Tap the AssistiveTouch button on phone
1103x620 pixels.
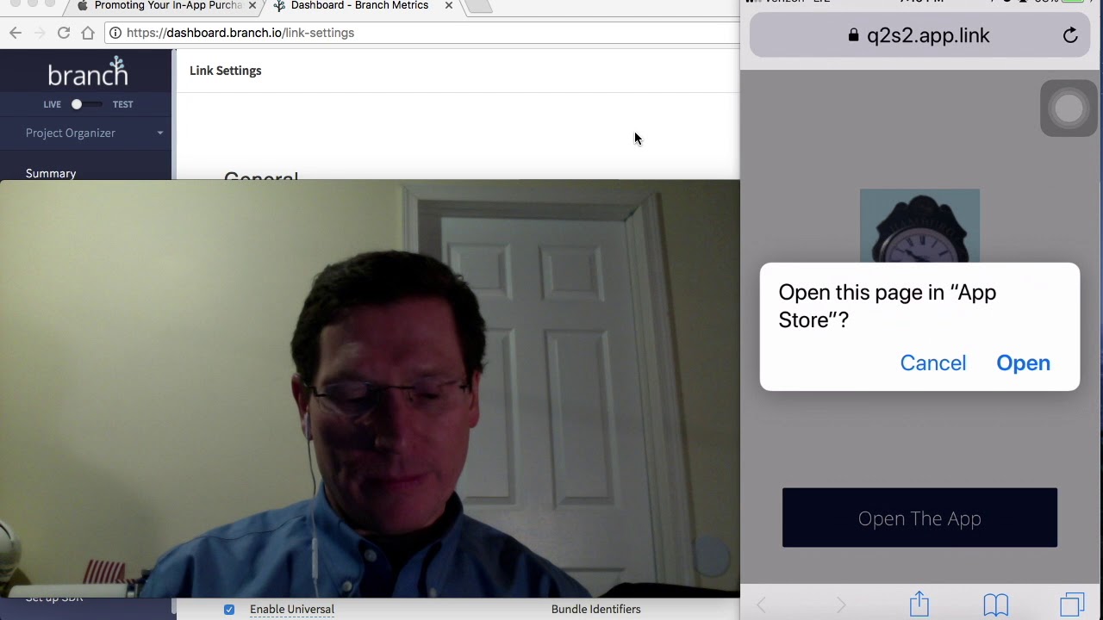1069,108
